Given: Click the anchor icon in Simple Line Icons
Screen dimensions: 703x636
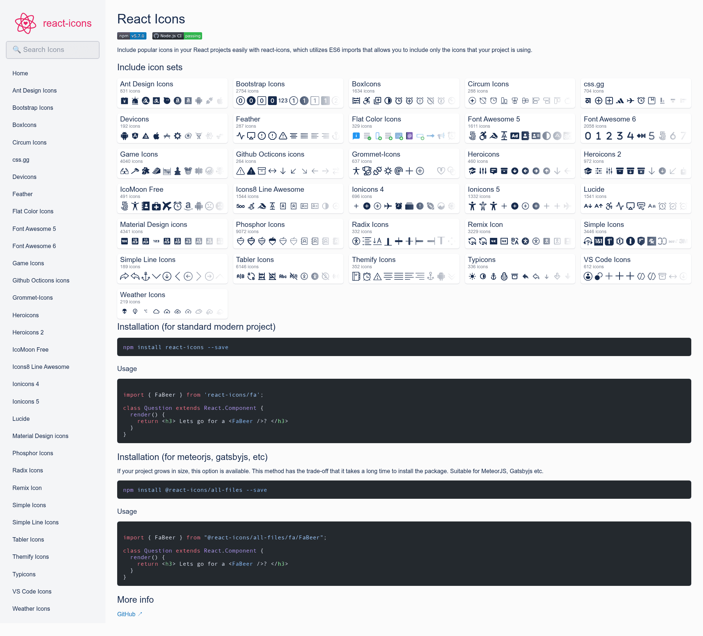Looking at the screenshot, I should (x=146, y=276).
